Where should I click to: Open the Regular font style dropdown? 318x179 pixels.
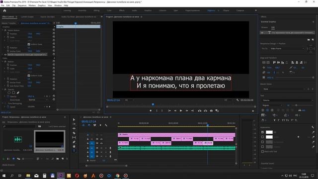tap(272, 105)
